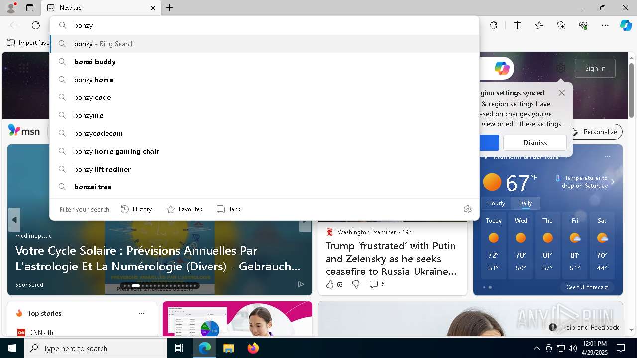Click Import favorites bookmark bar item
The width and height of the screenshot is (637, 358).
[x=28, y=43]
